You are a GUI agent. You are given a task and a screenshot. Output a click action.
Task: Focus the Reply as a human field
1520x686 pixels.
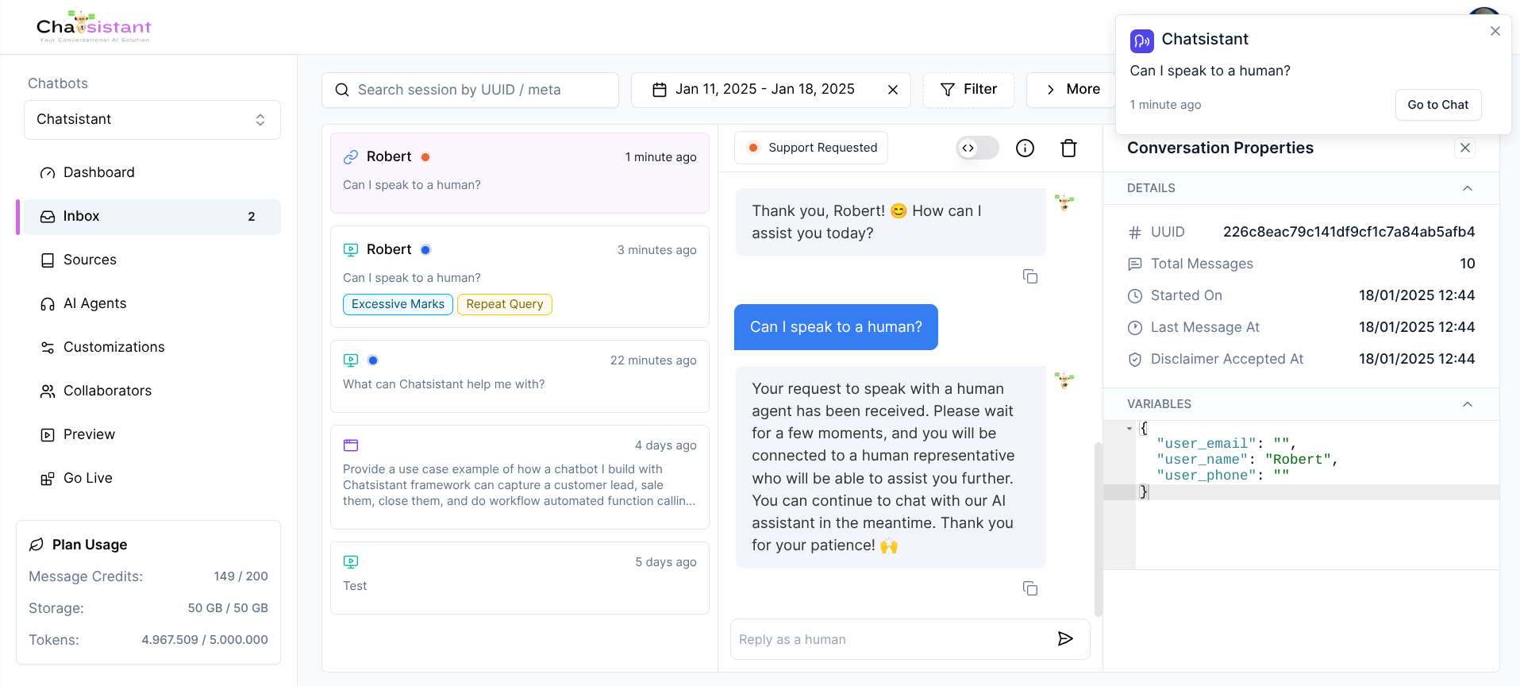pyautogui.click(x=891, y=639)
